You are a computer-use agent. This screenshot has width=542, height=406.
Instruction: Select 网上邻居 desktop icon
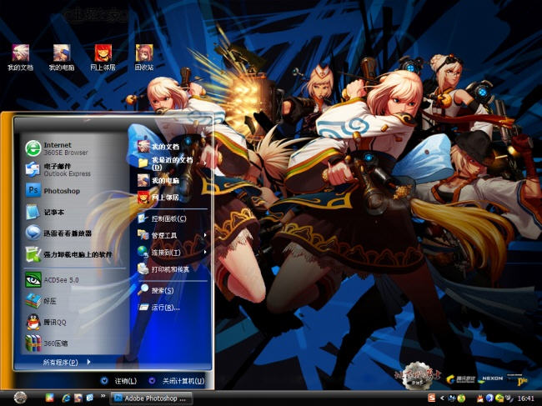click(103, 58)
